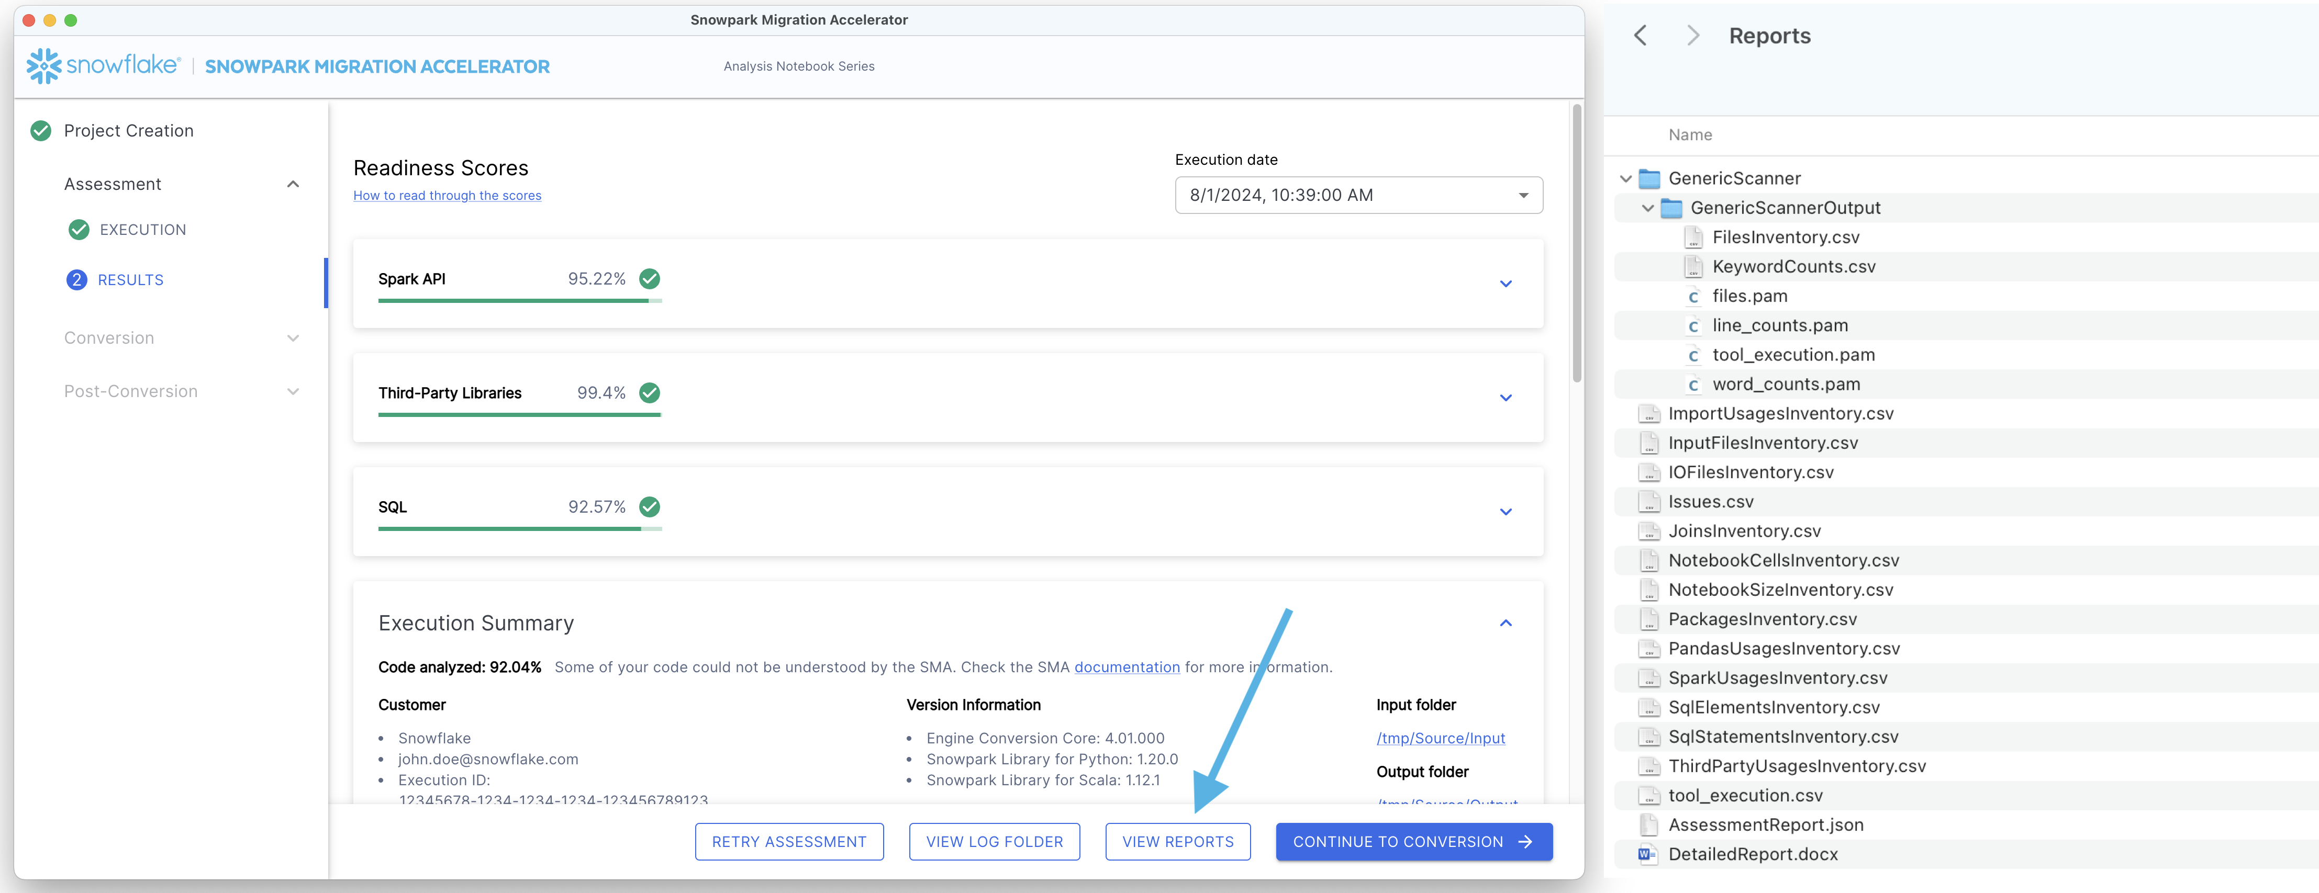Select the Issues.csv file
Screen dimensions: 2319x893
1710,502
